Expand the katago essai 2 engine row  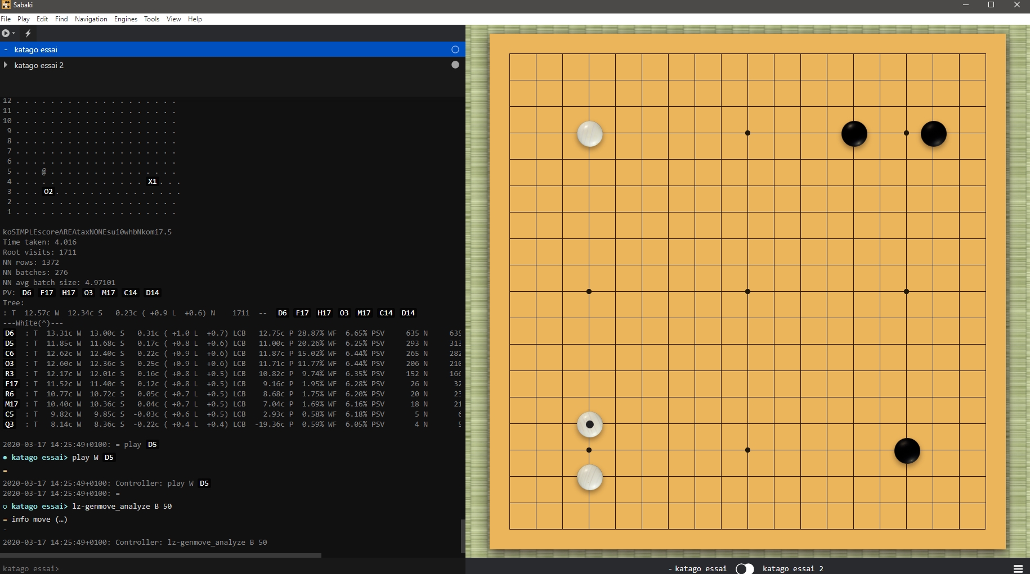(6, 65)
